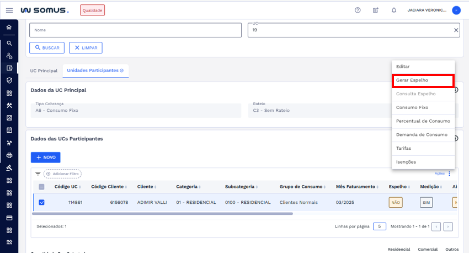Uncheck the row checkbox for 114861
The height and width of the screenshot is (260, 469).
41,202
